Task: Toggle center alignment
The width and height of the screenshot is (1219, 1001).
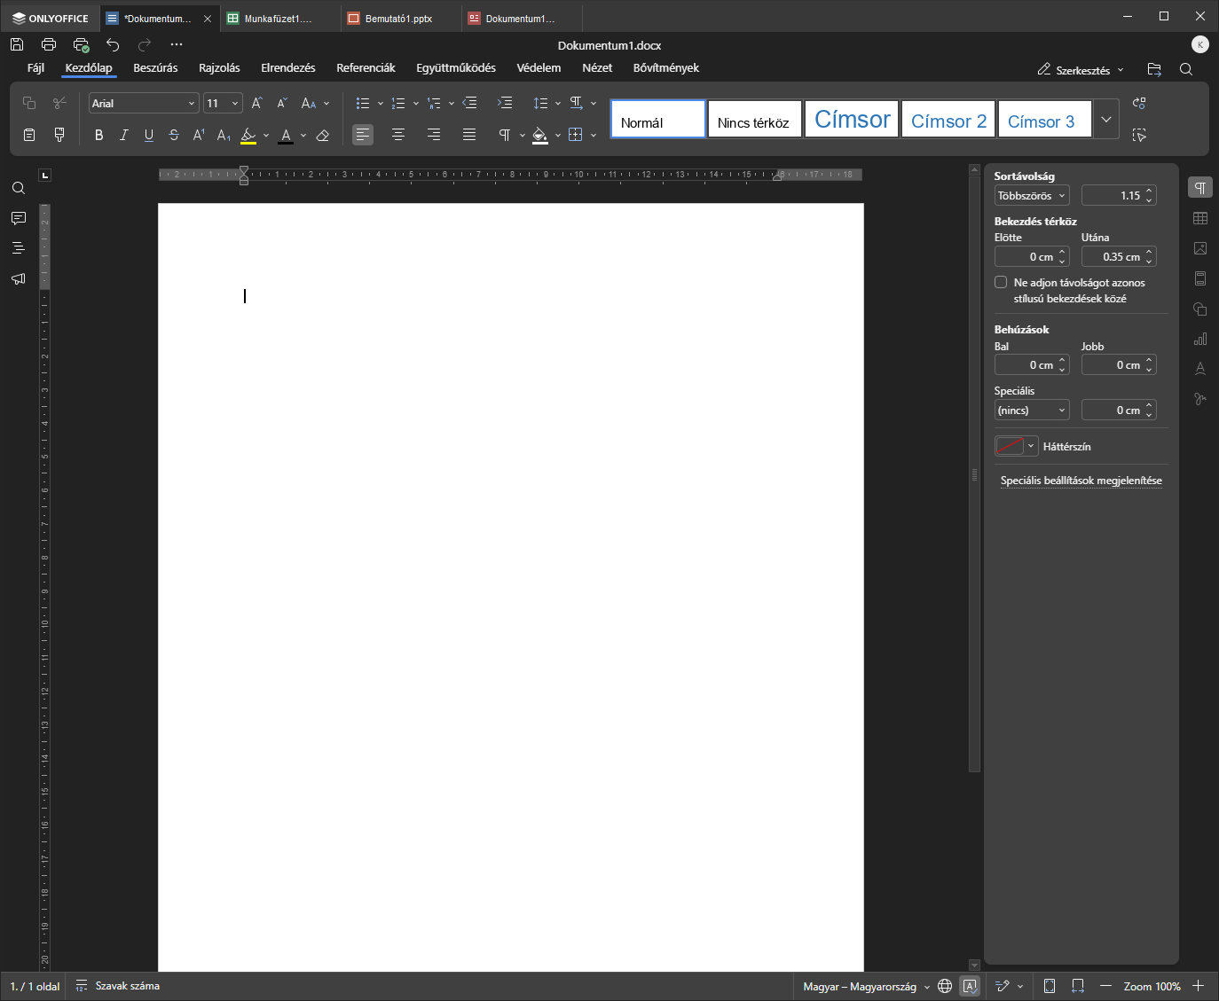Action: [x=398, y=135]
